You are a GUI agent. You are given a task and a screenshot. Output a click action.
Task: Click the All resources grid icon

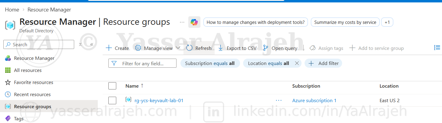(8, 70)
